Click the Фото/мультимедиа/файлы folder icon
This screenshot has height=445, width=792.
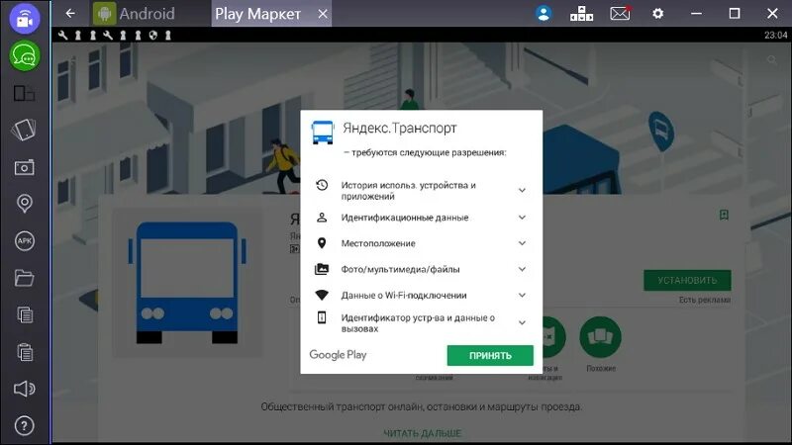[x=322, y=269]
